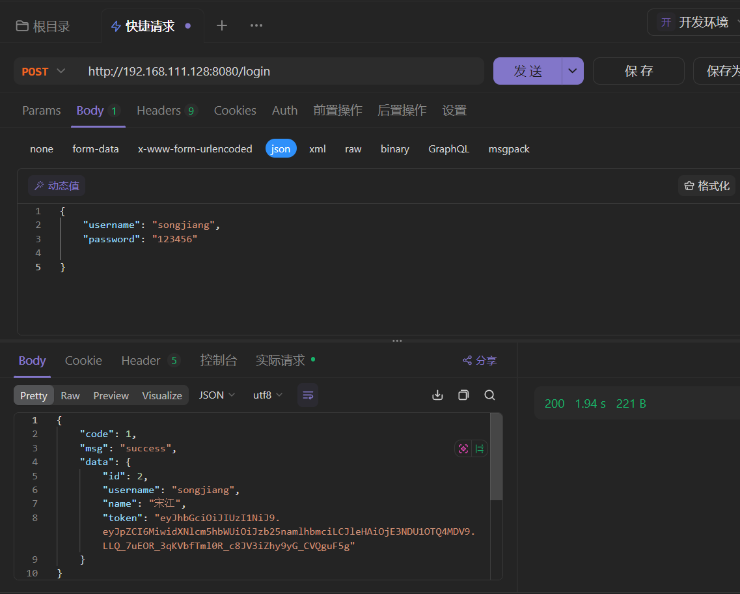The width and height of the screenshot is (740, 594).
Task: Click the 221 B response size
Action: (631, 404)
